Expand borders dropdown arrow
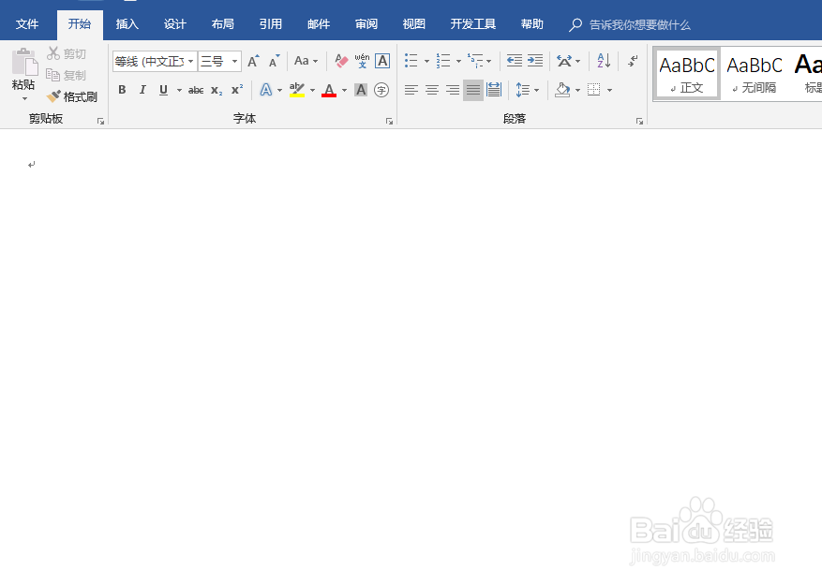This screenshot has width=822, height=585. [x=609, y=90]
